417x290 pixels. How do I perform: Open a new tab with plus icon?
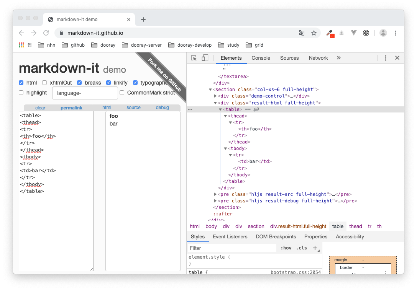coord(143,20)
